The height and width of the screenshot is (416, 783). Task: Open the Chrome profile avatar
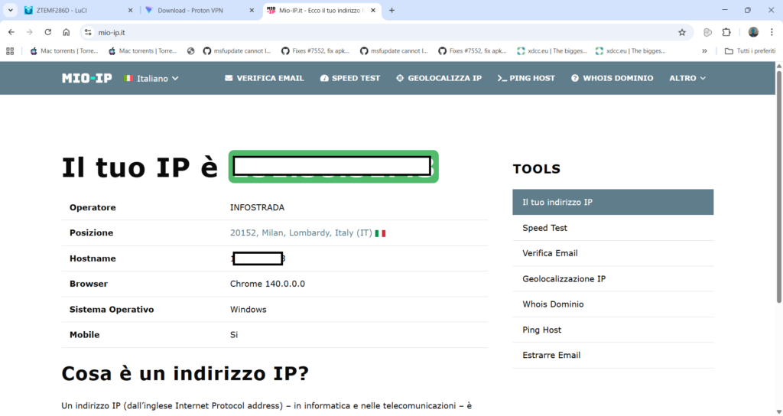(753, 32)
